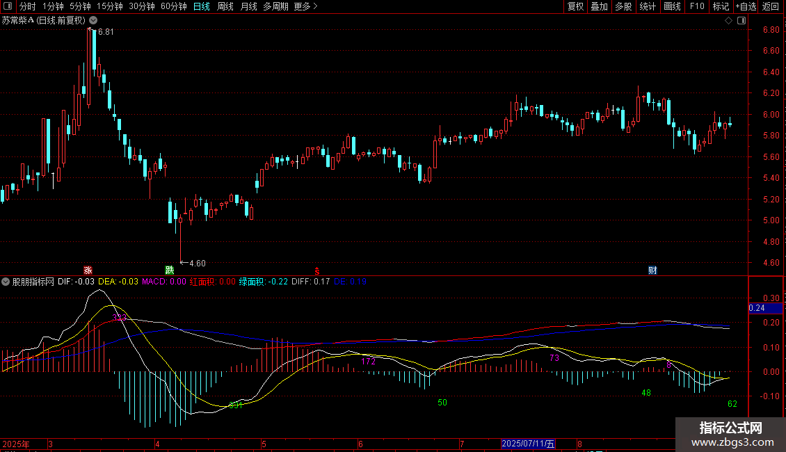Click the 叠加 overlay button
Viewport: 786px width, 452px height.
point(599,6)
